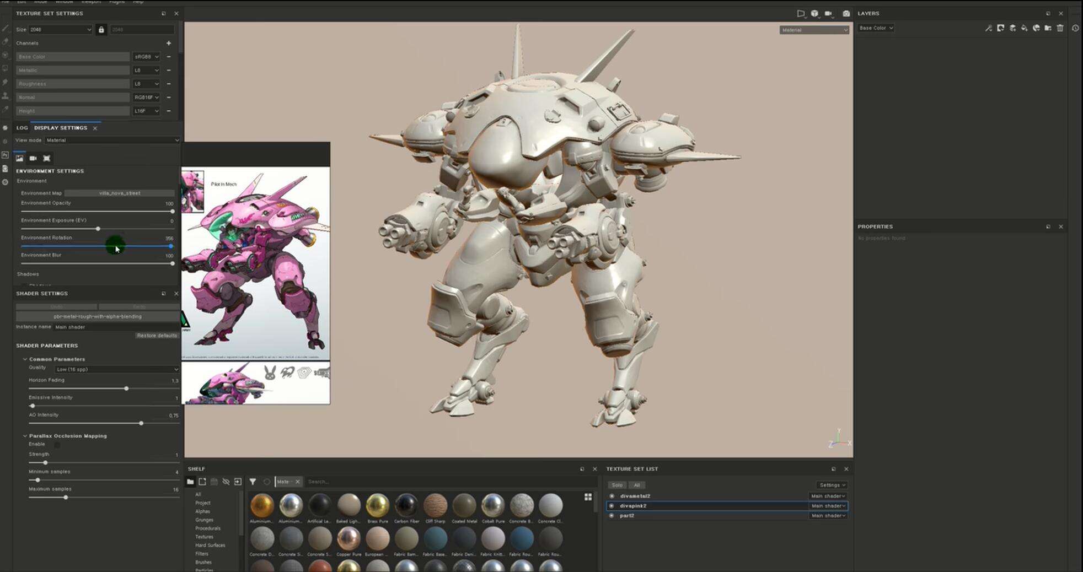
Task: Add a folder group in Layers
Action: pyautogui.click(x=1048, y=28)
